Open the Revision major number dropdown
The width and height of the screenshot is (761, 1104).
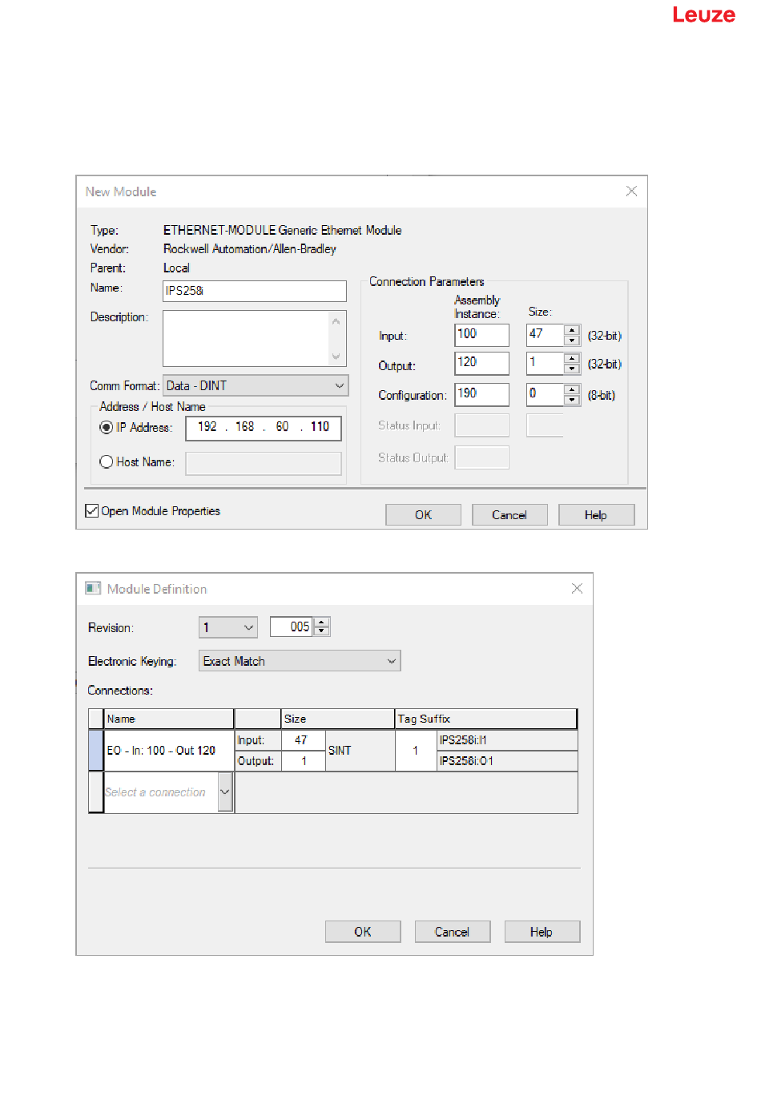click(228, 627)
